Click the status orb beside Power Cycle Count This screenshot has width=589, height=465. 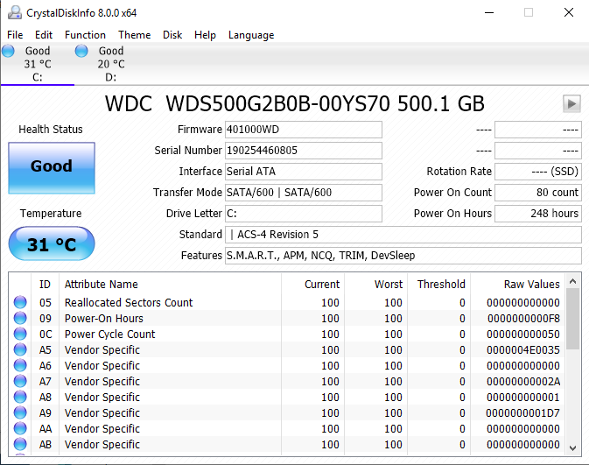pyautogui.click(x=20, y=335)
